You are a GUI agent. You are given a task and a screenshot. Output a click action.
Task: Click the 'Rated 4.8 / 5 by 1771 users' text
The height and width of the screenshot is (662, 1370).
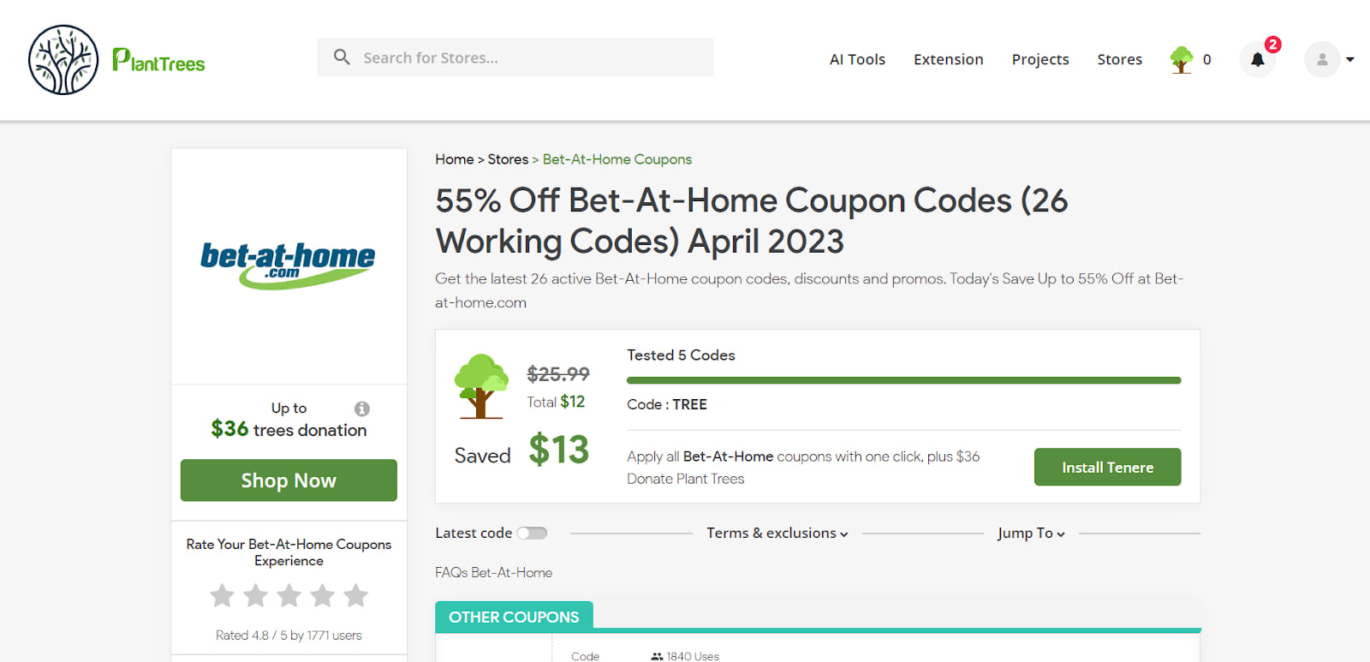(289, 635)
